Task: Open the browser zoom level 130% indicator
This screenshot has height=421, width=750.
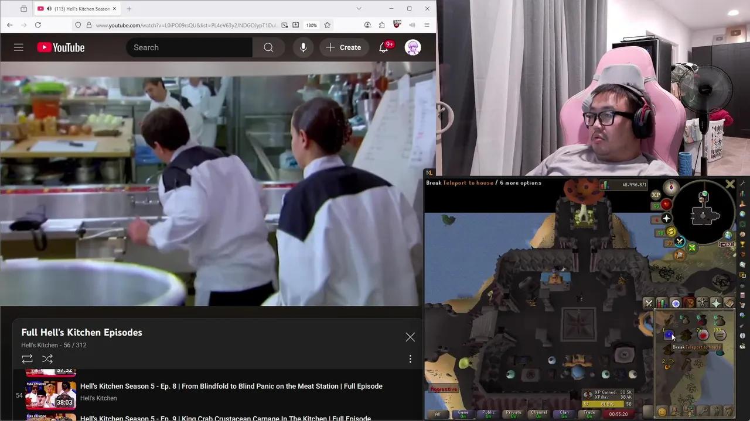Action: pos(312,25)
